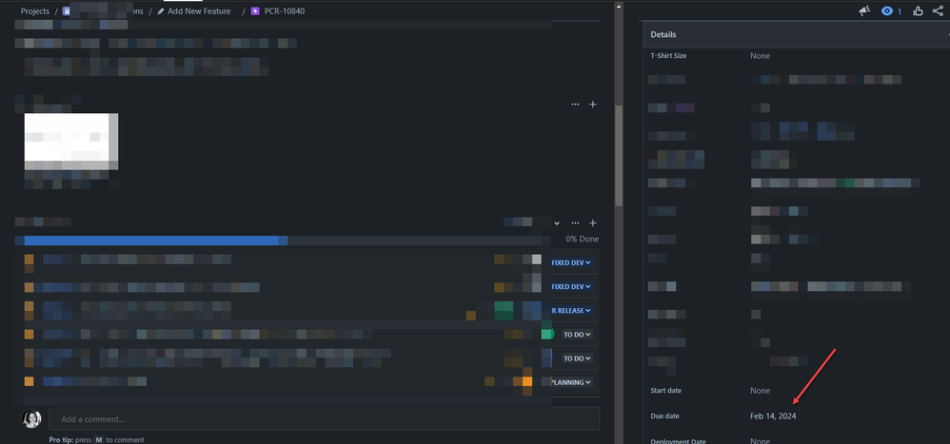Open more options dots above 0% Done
This screenshot has width=950, height=444.
pos(575,223)
